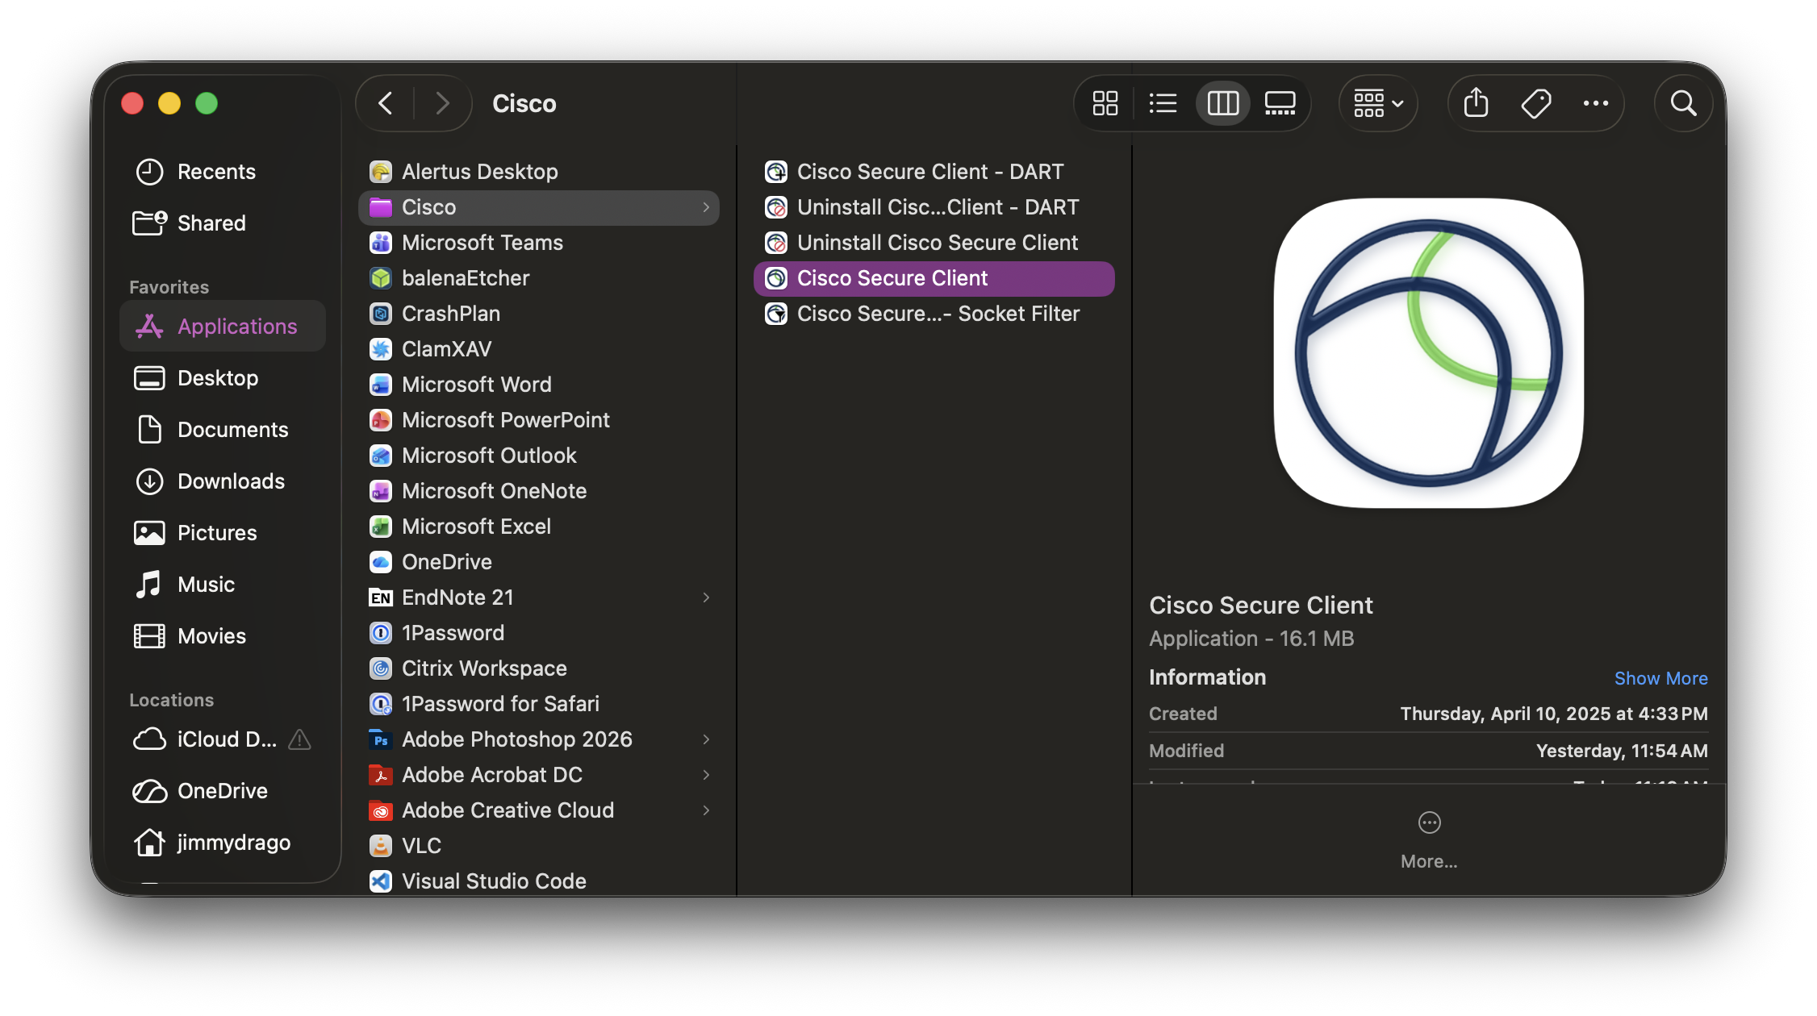Select the Visual Studio Code icon
This screenshot has height=1016, width=1817.
[x=381, y=881]
